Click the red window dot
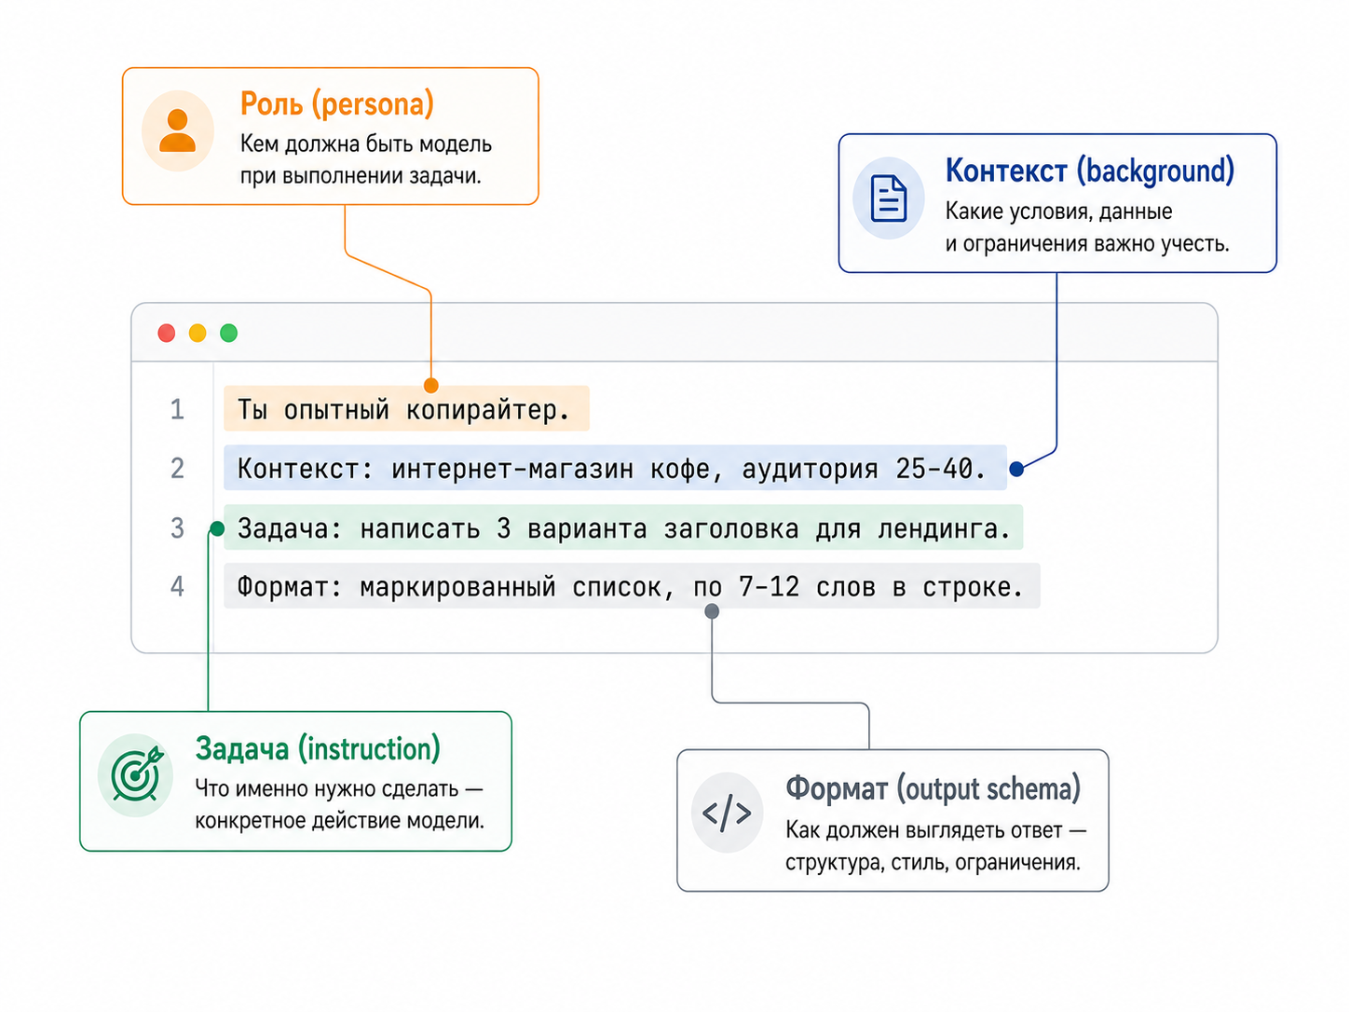 167,333
